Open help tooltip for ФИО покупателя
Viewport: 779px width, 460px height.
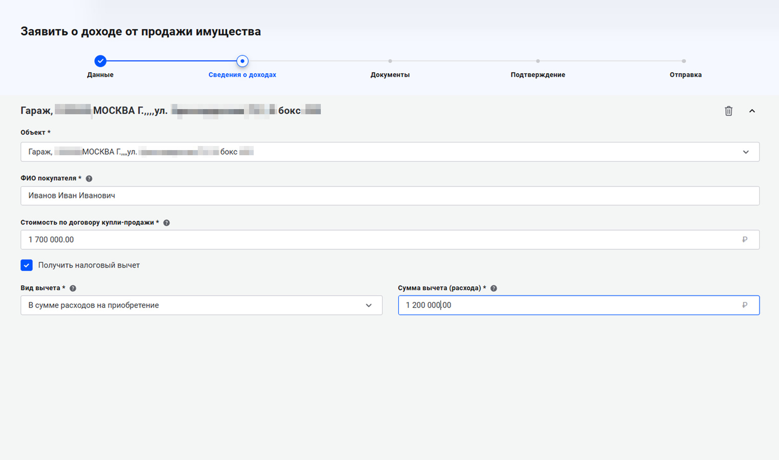point(89,179)
